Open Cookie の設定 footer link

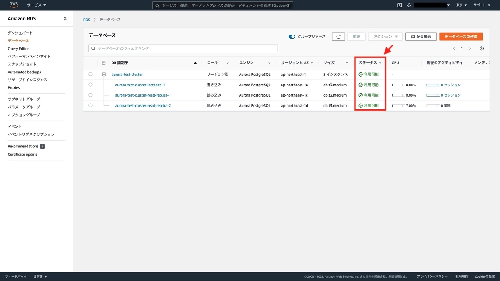coord(485,276)
